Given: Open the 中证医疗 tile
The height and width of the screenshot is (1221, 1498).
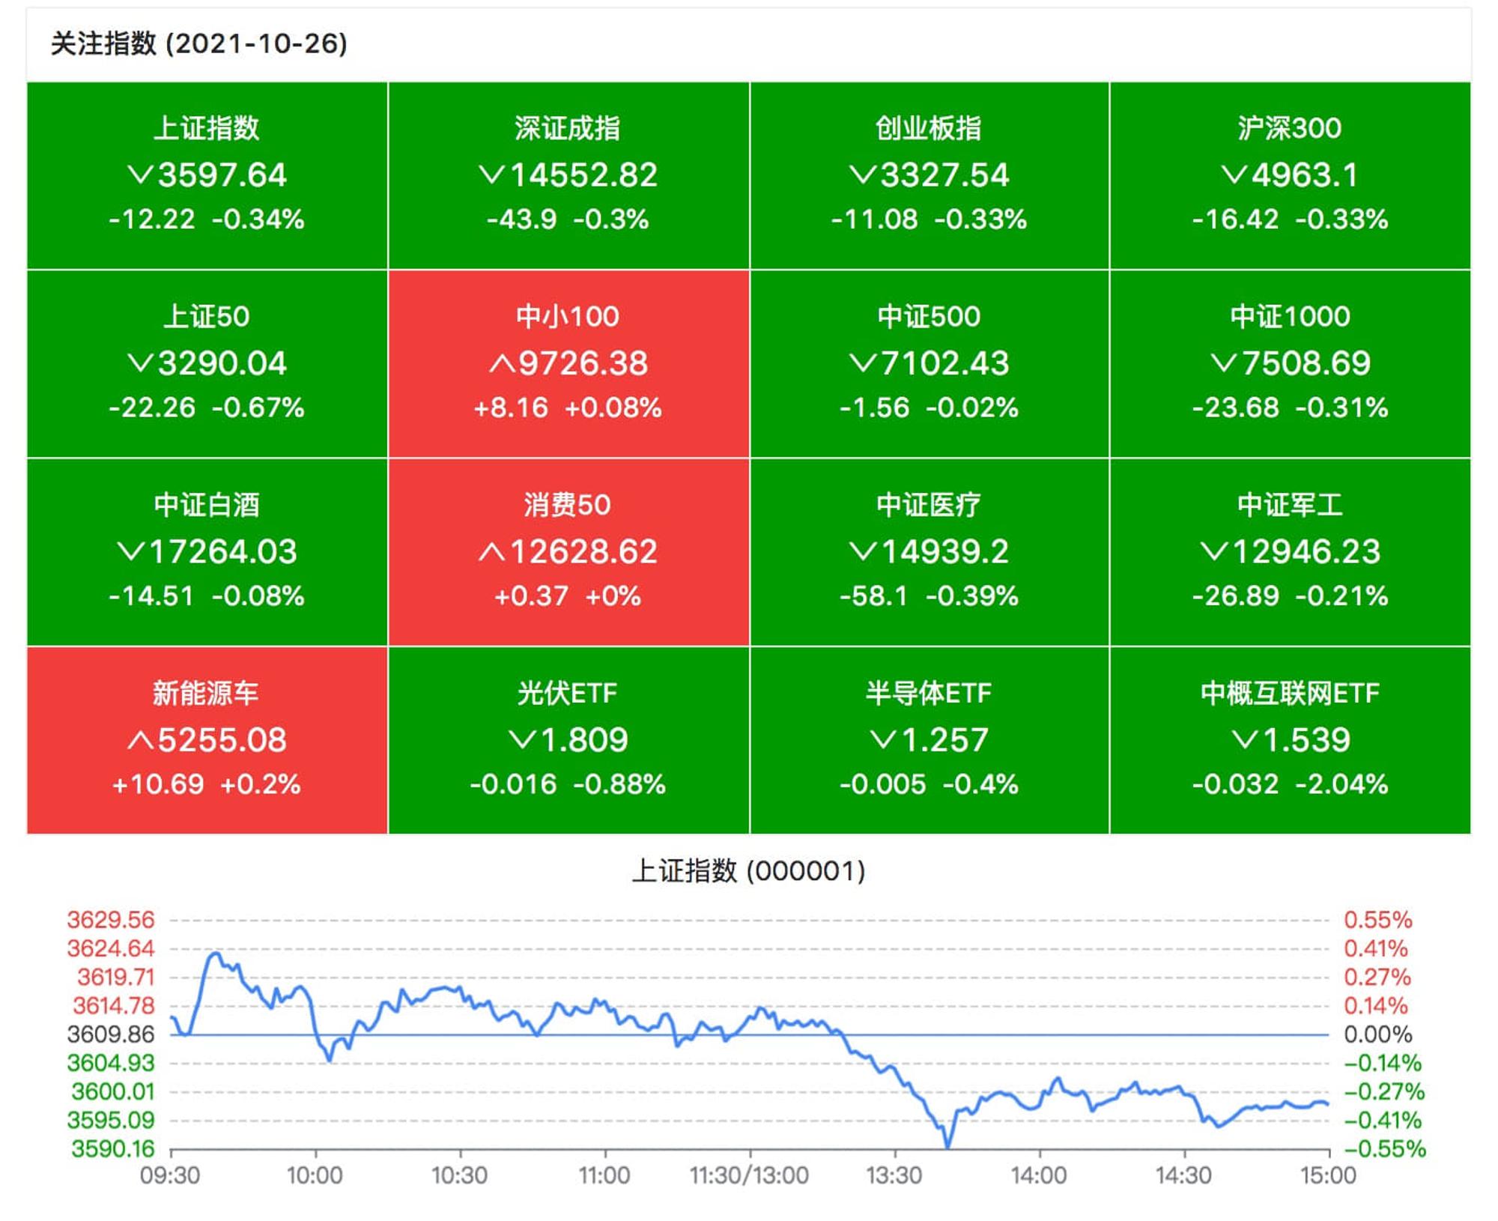Looking at the screenshot, I should (929, 552).
